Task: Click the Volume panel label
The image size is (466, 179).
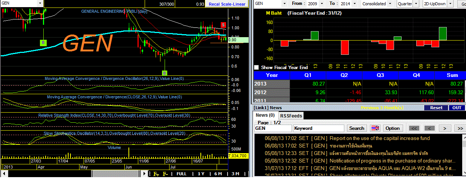Action: click(x=114, y=148)
